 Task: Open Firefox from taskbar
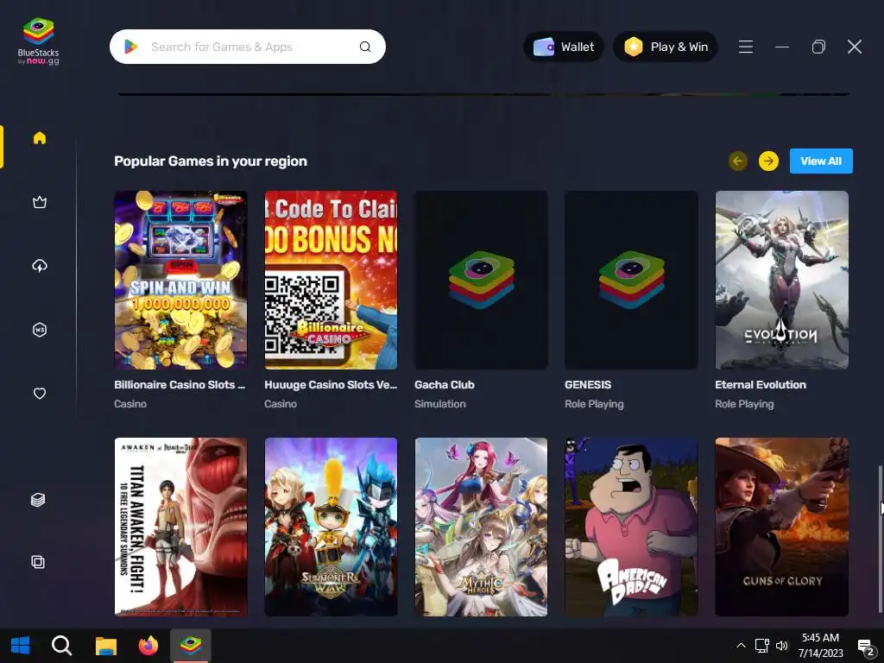point(148,646)
